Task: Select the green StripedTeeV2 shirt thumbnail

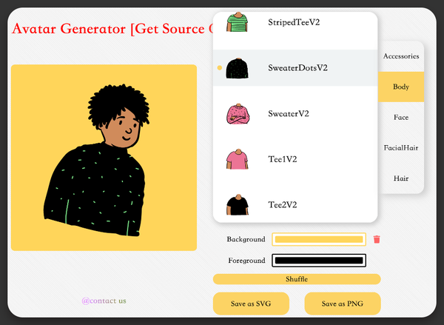Action: coord(238,21)
